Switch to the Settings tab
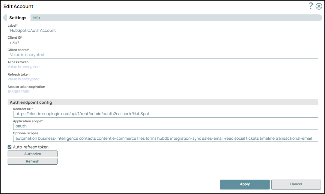Viewport: 325px width, 194px height. [x=18, y=18]
